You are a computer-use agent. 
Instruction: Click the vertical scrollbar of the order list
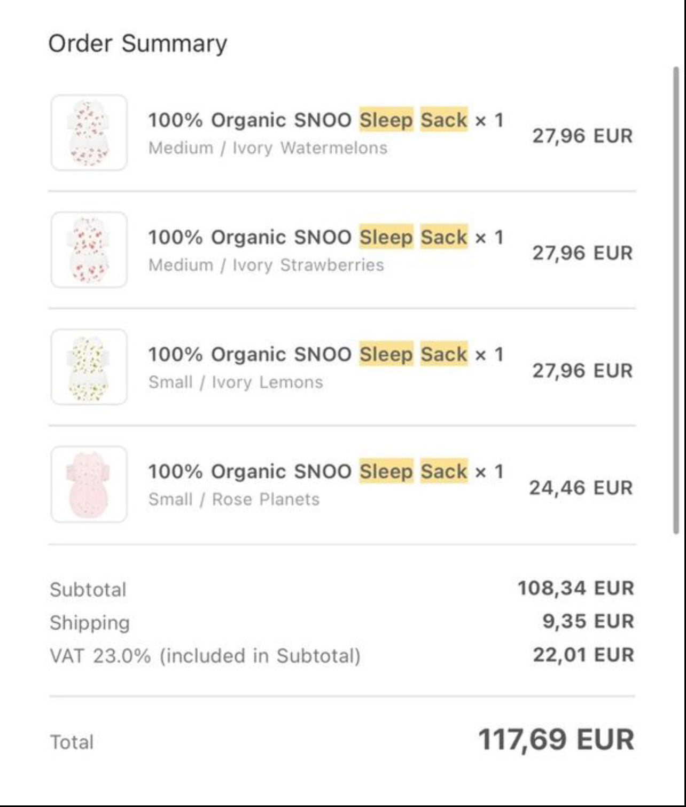tap(676, 299)
